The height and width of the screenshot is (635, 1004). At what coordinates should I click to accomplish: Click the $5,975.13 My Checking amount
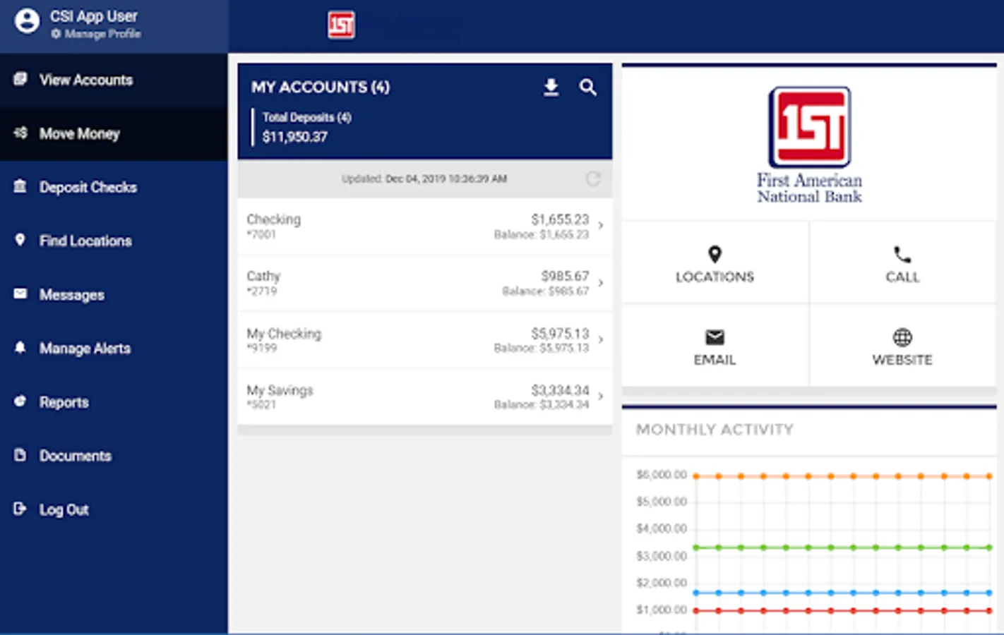pyautogui.click(x=560, y=333)
